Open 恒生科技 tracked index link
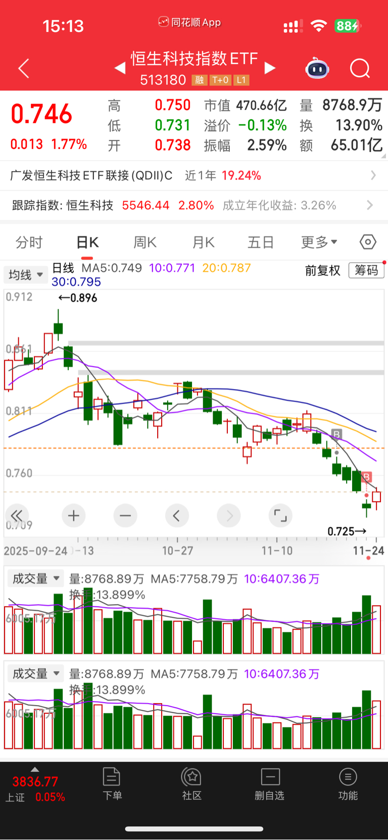The height and width of the screenshot is (840, 388). point(90,205)
